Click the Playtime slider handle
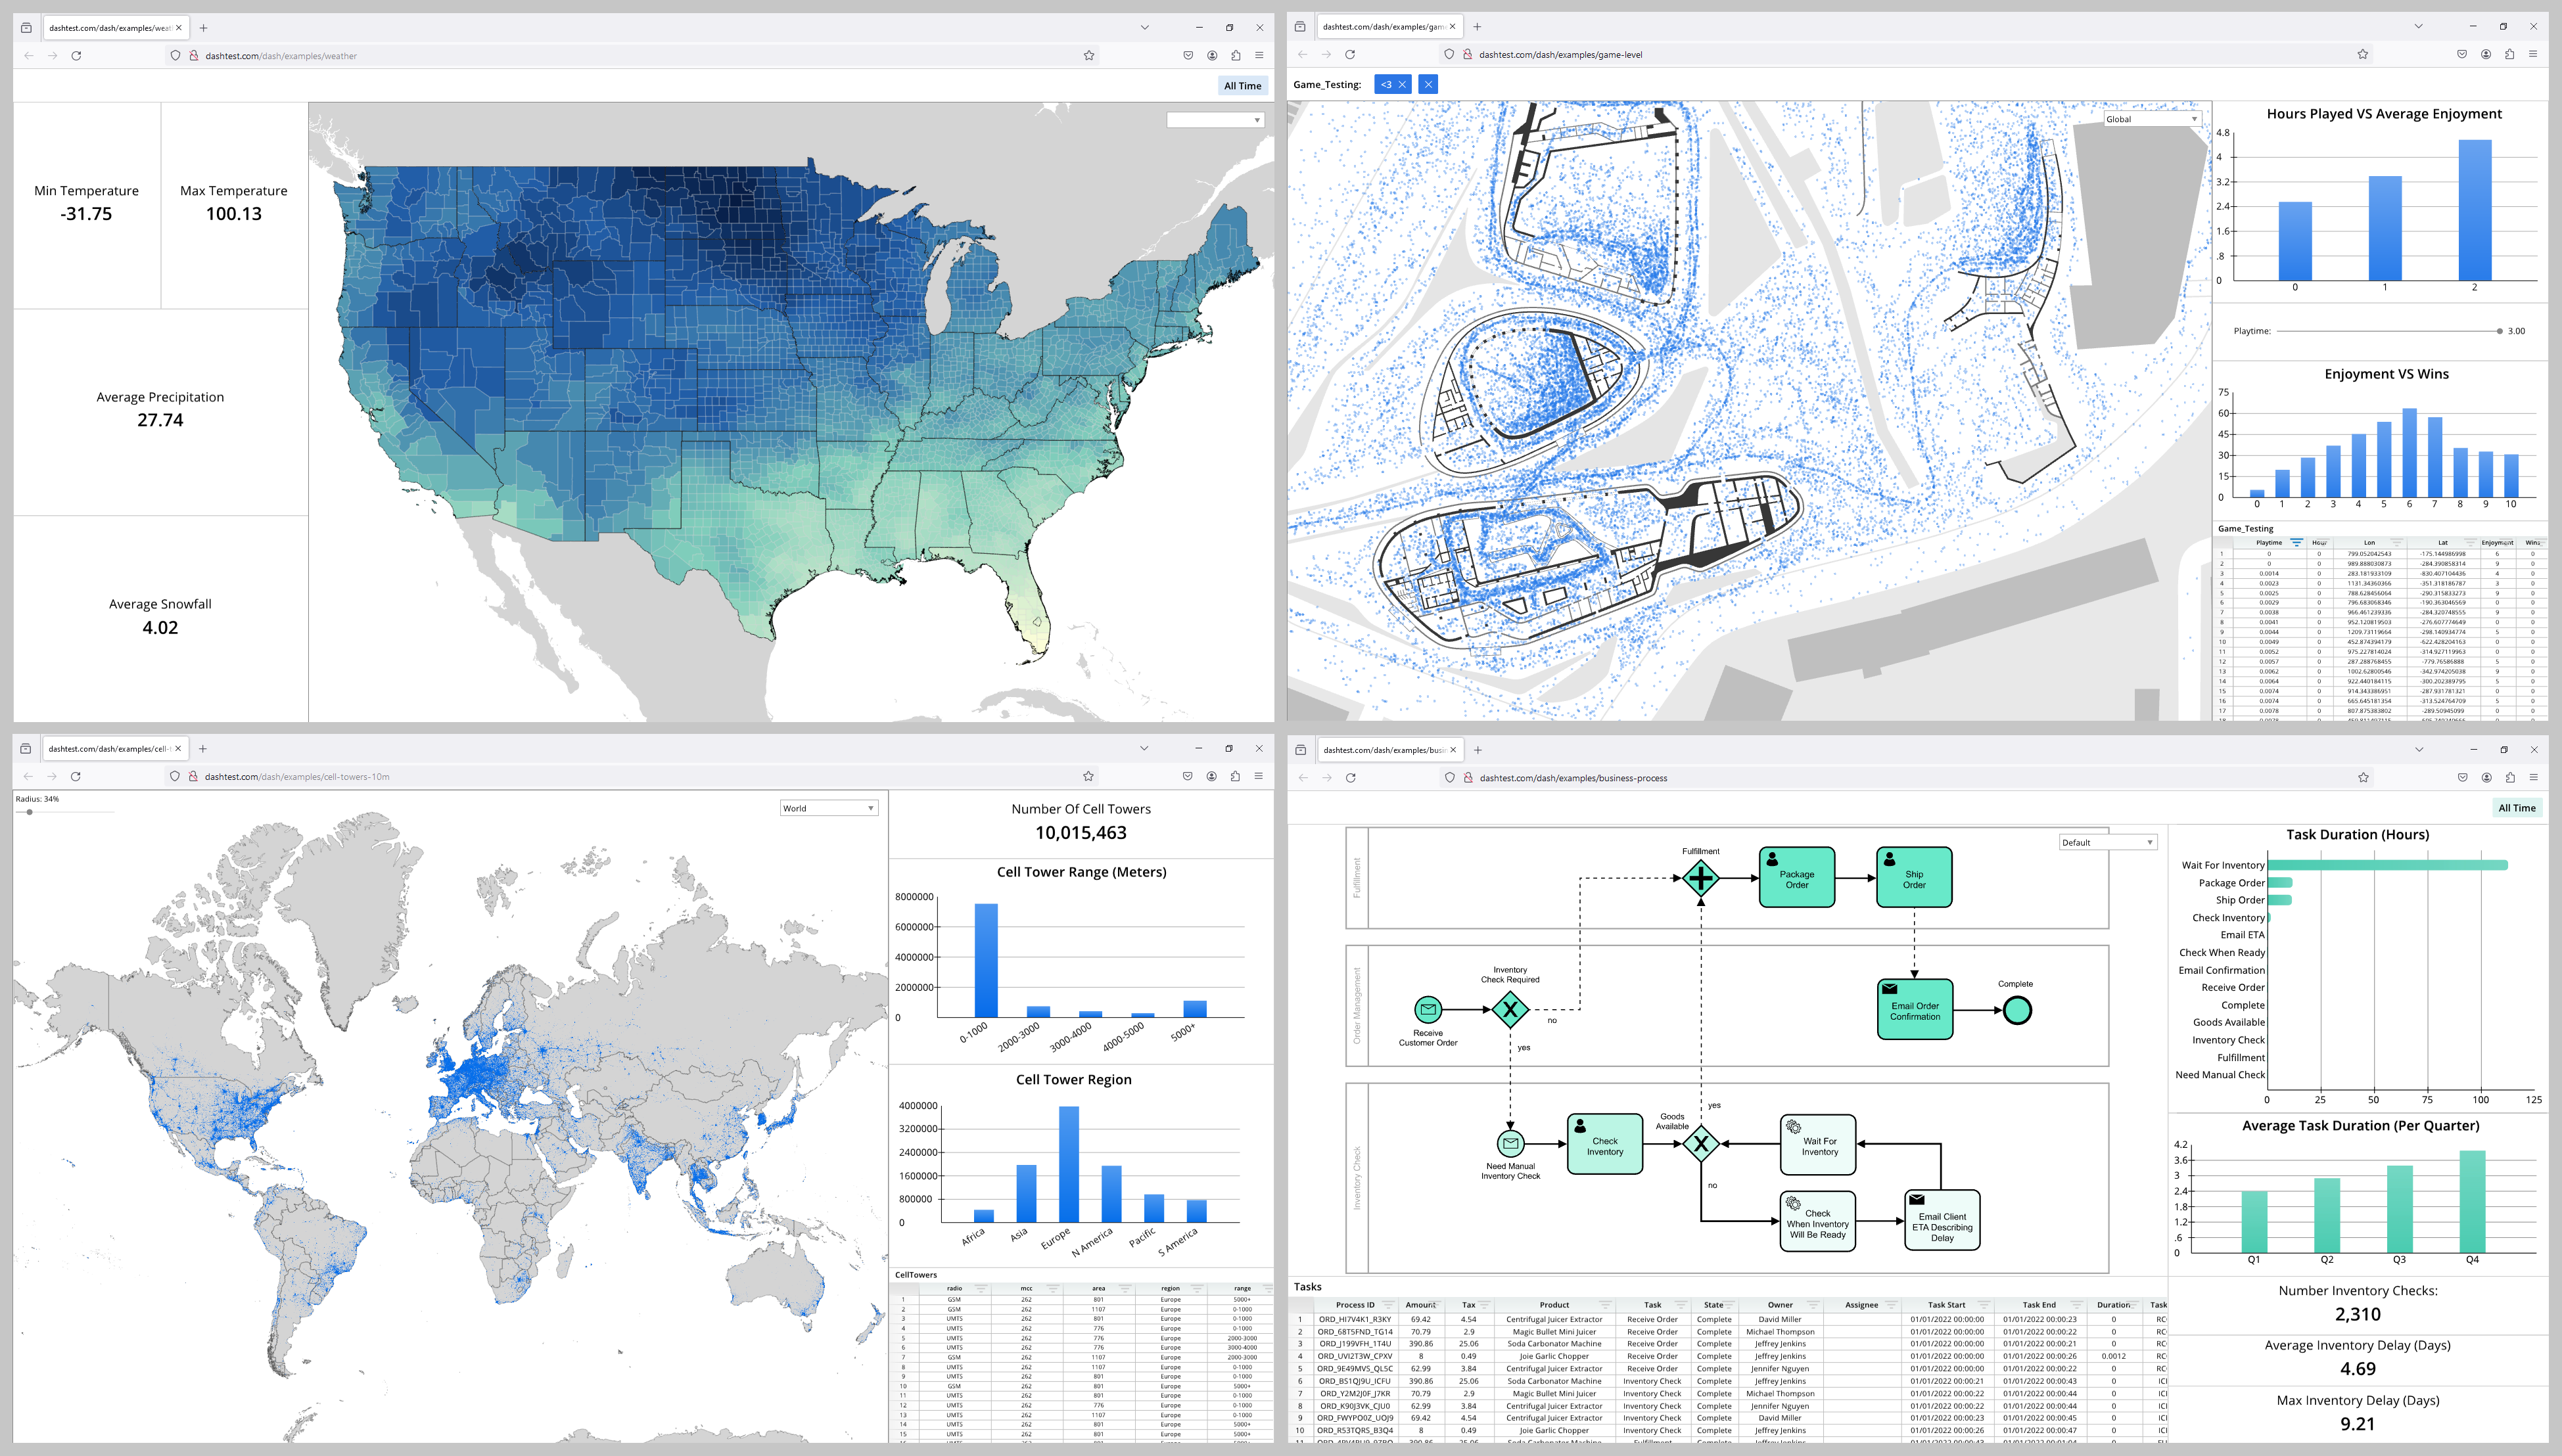Screen dimensions: 2562x1456 [x=2499, y=331]
